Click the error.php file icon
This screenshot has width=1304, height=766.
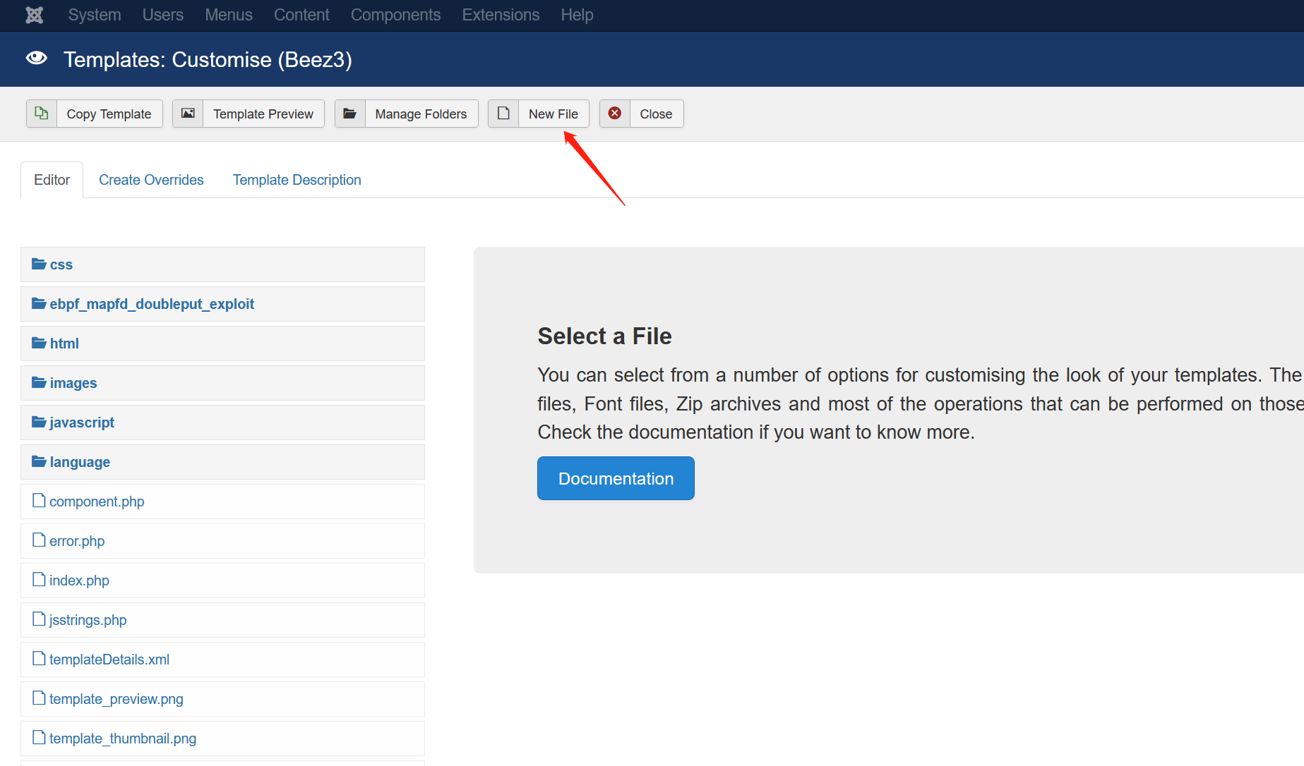pyautogui.click(x=40, y=540)
